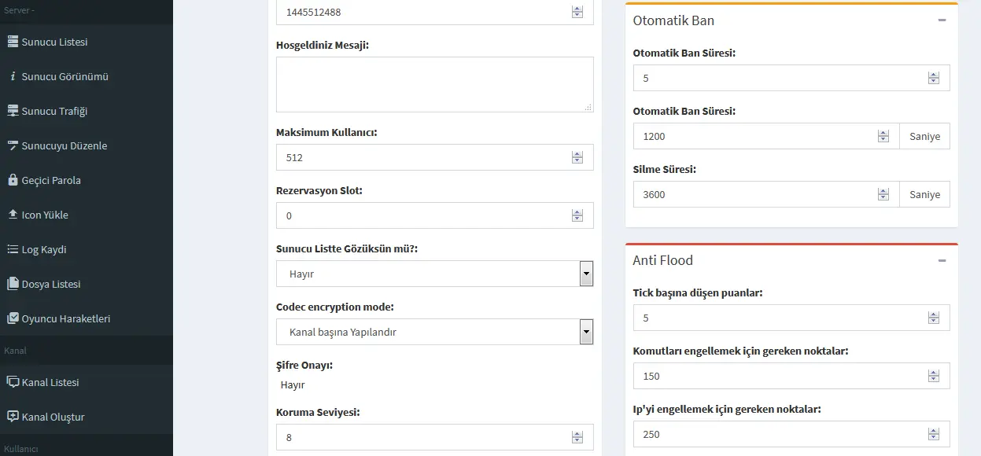Viewport: 981px width, 456px height.
Task: Click the Icon Yükle upload icon
Action: click(x=13, y=215)
